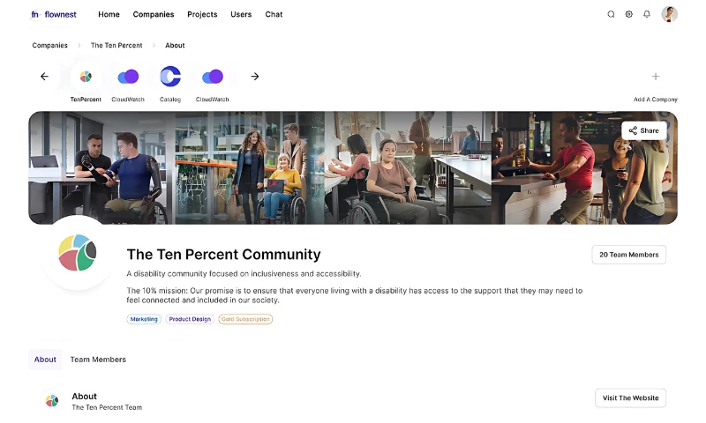Open the Companies menu in the navbar

pyautogui.click(x=154, y=14)
